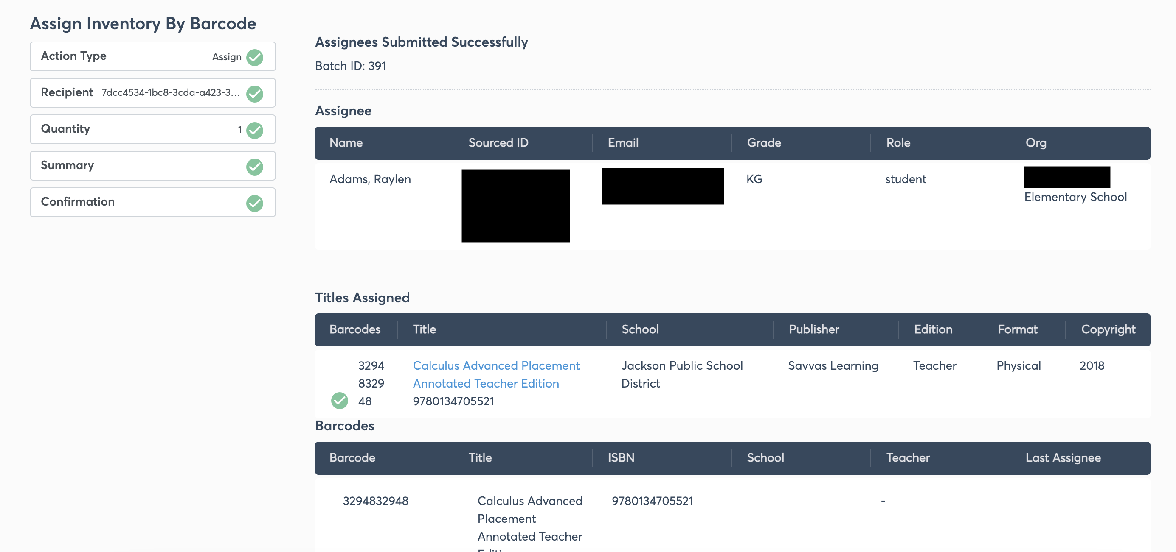1176x552 pixels.
Task: Click the Grade column header
Action: [x=764, y=143]
